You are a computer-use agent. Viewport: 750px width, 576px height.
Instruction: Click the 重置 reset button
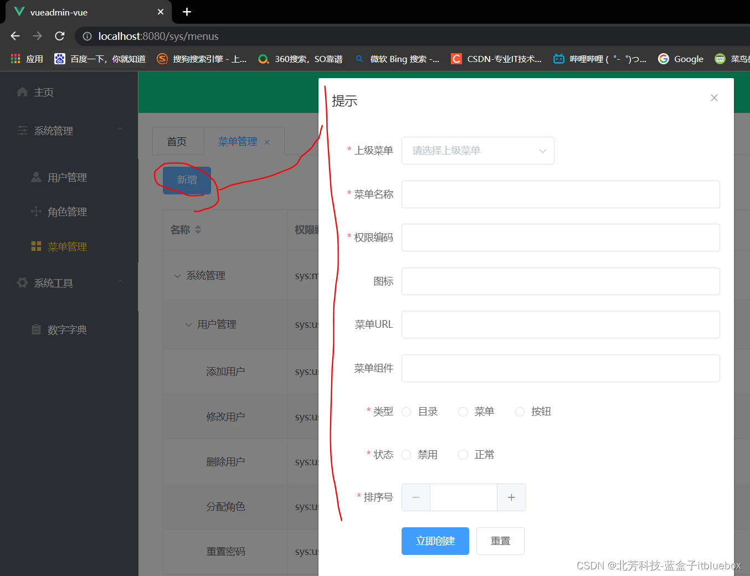(500, 541)
